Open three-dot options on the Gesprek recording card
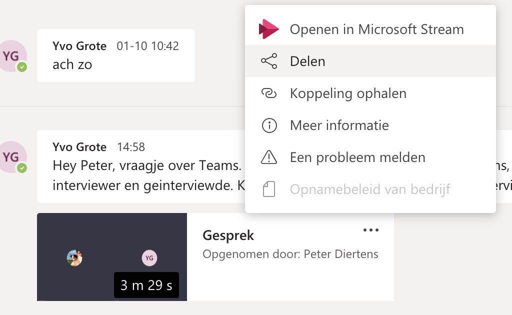The width and height of the screenshot is (512, 315). pyautogui.click(x=370, y=230)
